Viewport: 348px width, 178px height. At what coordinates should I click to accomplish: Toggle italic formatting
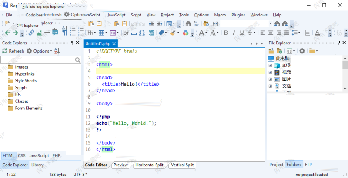click(234, 33)
